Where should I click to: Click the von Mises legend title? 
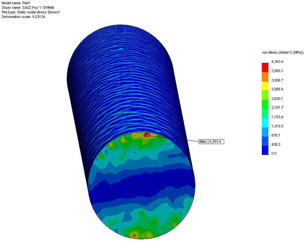282,52
